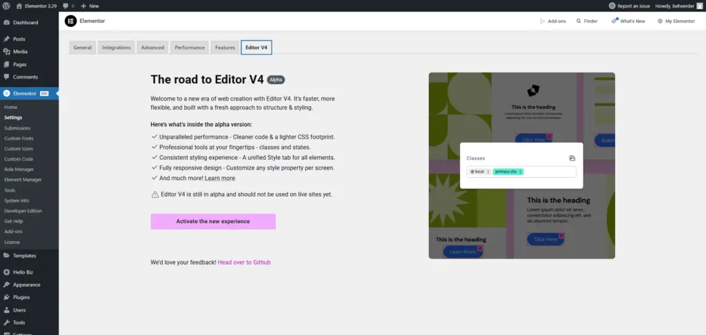
Task: Select the Editor V4 tab
Action: pyautogui.click(x=256, y=48)
